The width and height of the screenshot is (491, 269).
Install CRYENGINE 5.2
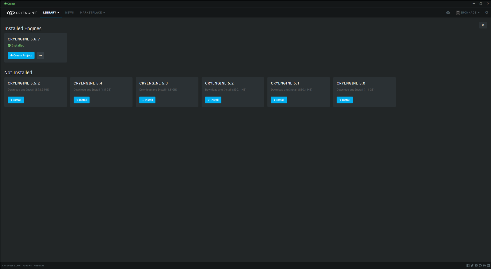point(213,100)
